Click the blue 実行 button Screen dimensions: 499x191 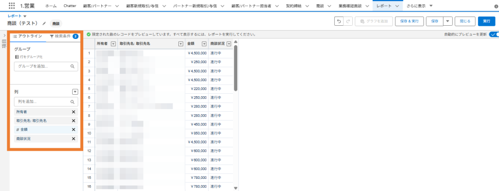pyautogui.click(x=486, y=21)
